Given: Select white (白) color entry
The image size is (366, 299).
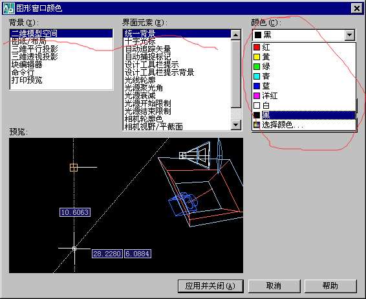Looking at the screenshot, I should 304,105.
